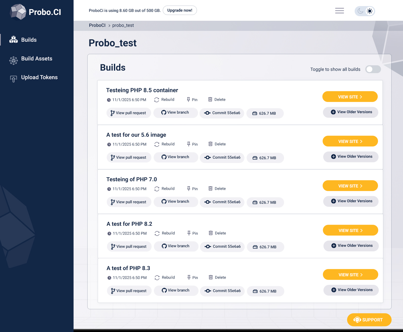The width and height of the screenshot is (403, 332).
Task: Open the ProboCI breadcrumb link
Action: coord(97,26)
